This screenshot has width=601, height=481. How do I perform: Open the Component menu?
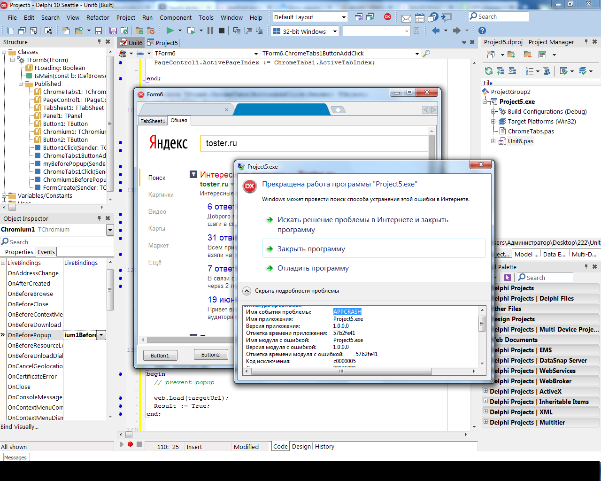tap(176, 17)
